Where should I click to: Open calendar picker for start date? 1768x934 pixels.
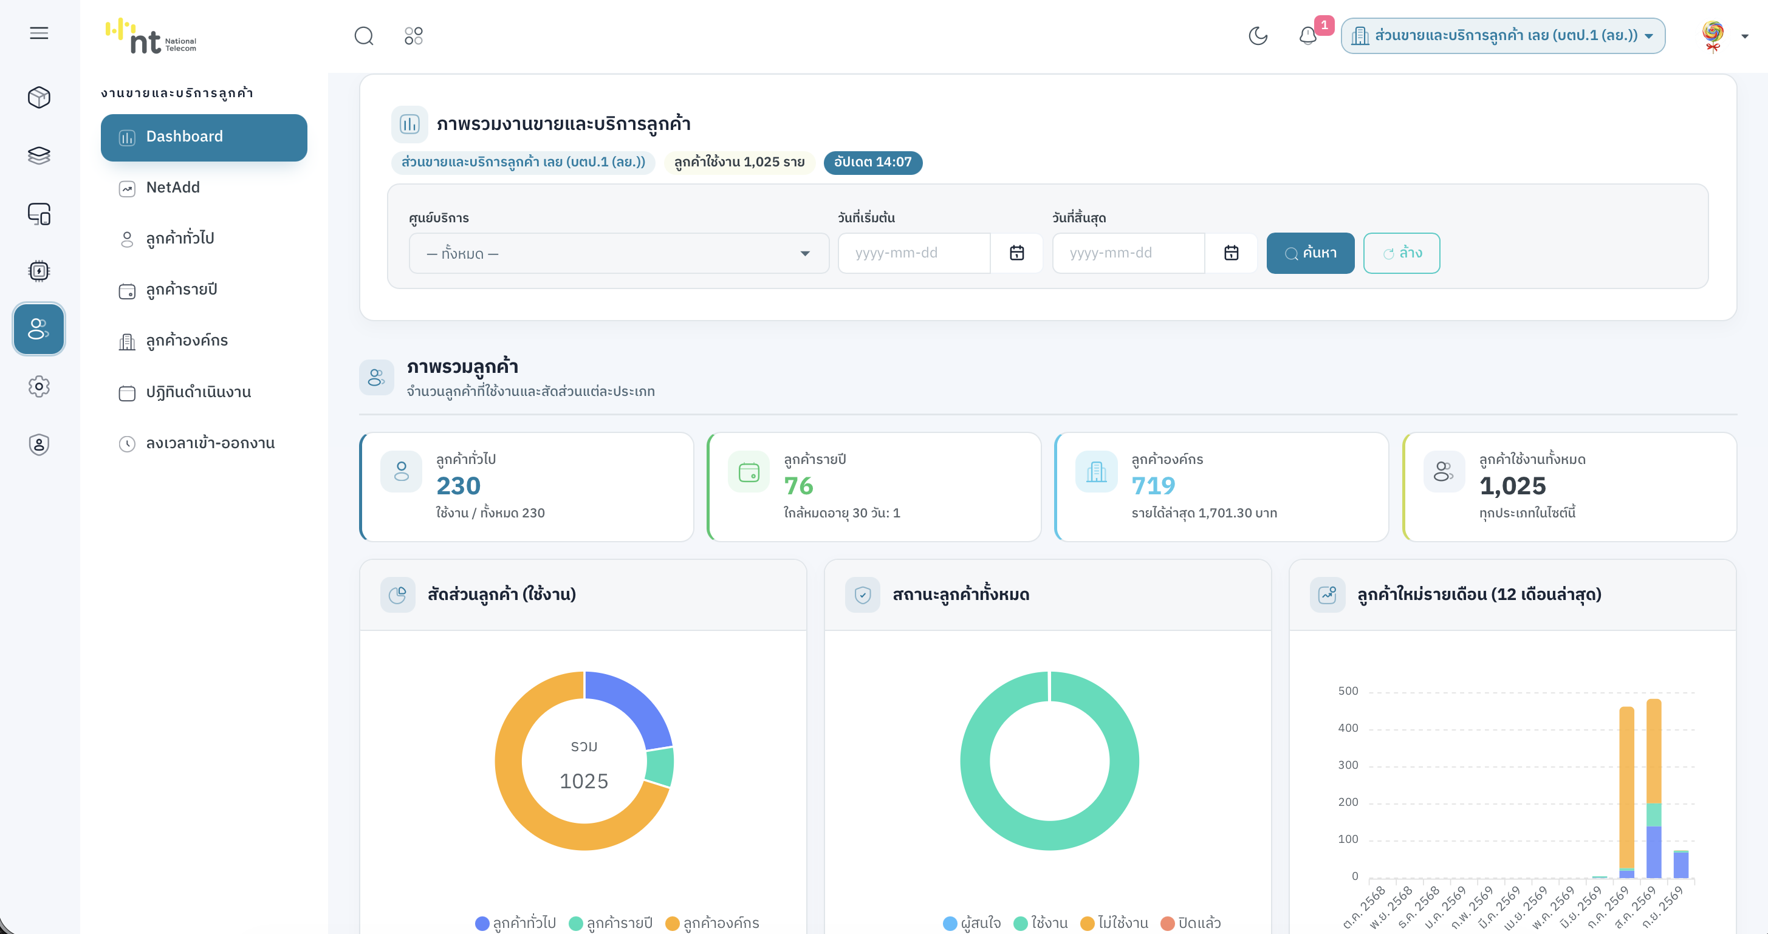pos(1016,253)
